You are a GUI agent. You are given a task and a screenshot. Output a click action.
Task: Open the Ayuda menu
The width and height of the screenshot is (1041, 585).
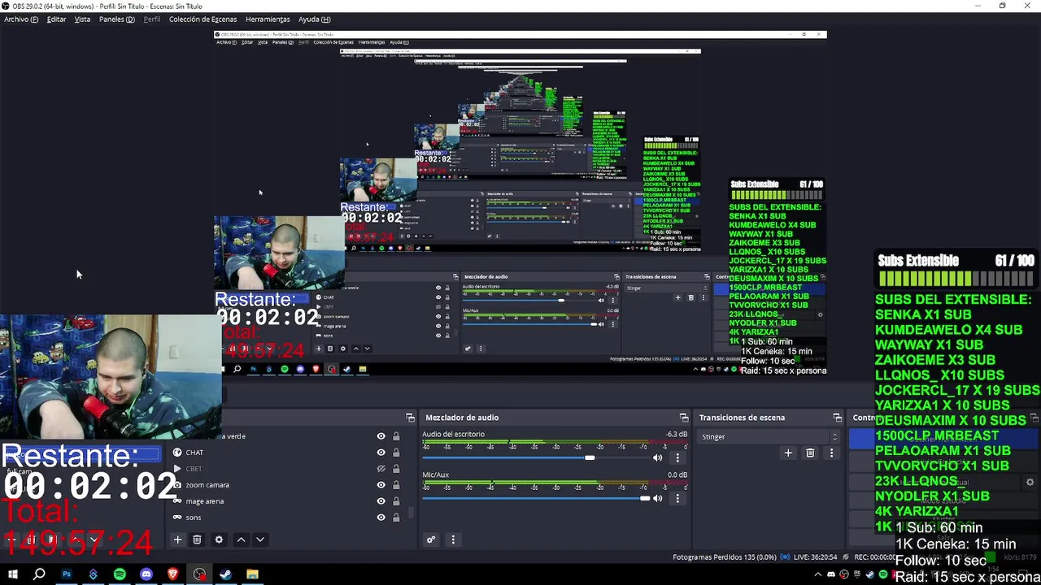(x=314, y=19)
